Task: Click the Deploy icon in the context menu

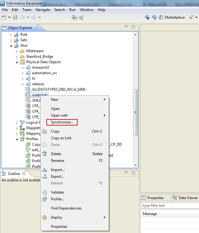Action: (45, 217)
